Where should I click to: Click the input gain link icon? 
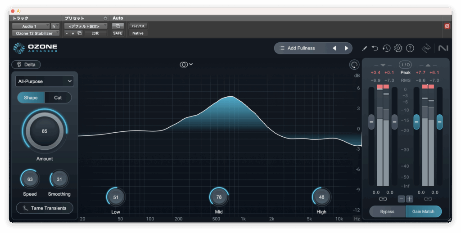pyautogui.click(x=383, y=199)
